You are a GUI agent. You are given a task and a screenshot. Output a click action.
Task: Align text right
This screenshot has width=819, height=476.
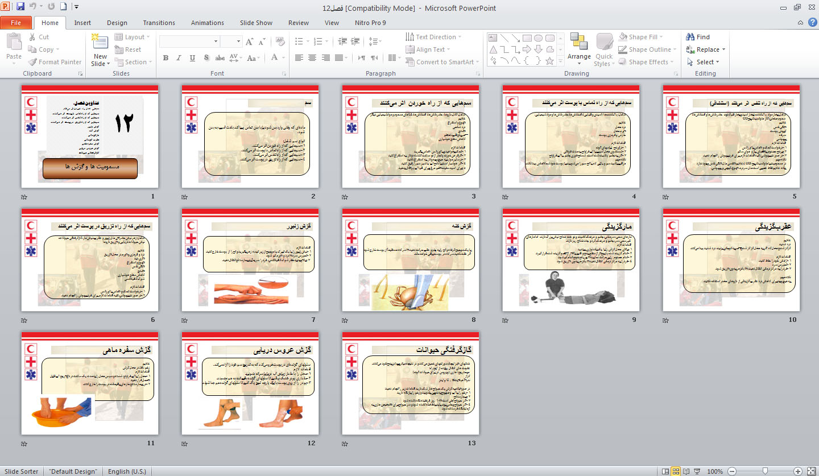coord(325,58)
